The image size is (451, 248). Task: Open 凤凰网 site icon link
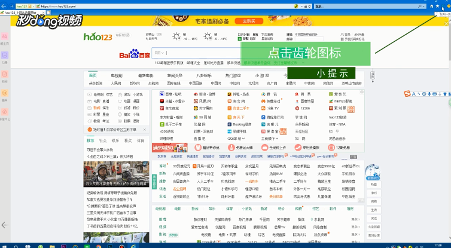[203, 101]
